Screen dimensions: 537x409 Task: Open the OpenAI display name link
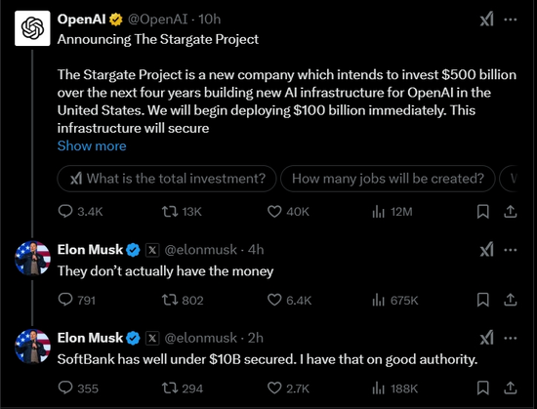[x=81, y=20]
